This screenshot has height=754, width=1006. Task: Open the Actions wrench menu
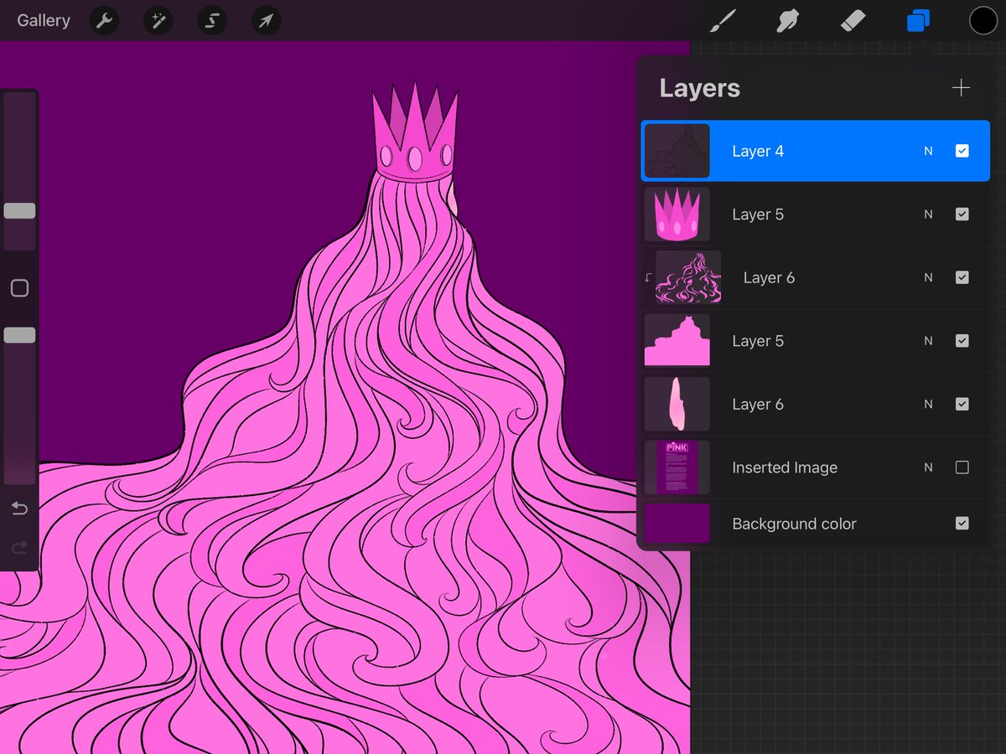[x=104, y=20]
